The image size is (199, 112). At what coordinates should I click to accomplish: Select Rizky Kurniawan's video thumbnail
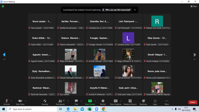pos(71,54)
